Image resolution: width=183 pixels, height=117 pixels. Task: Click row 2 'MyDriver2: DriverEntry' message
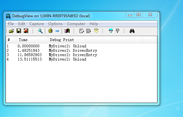73,51
